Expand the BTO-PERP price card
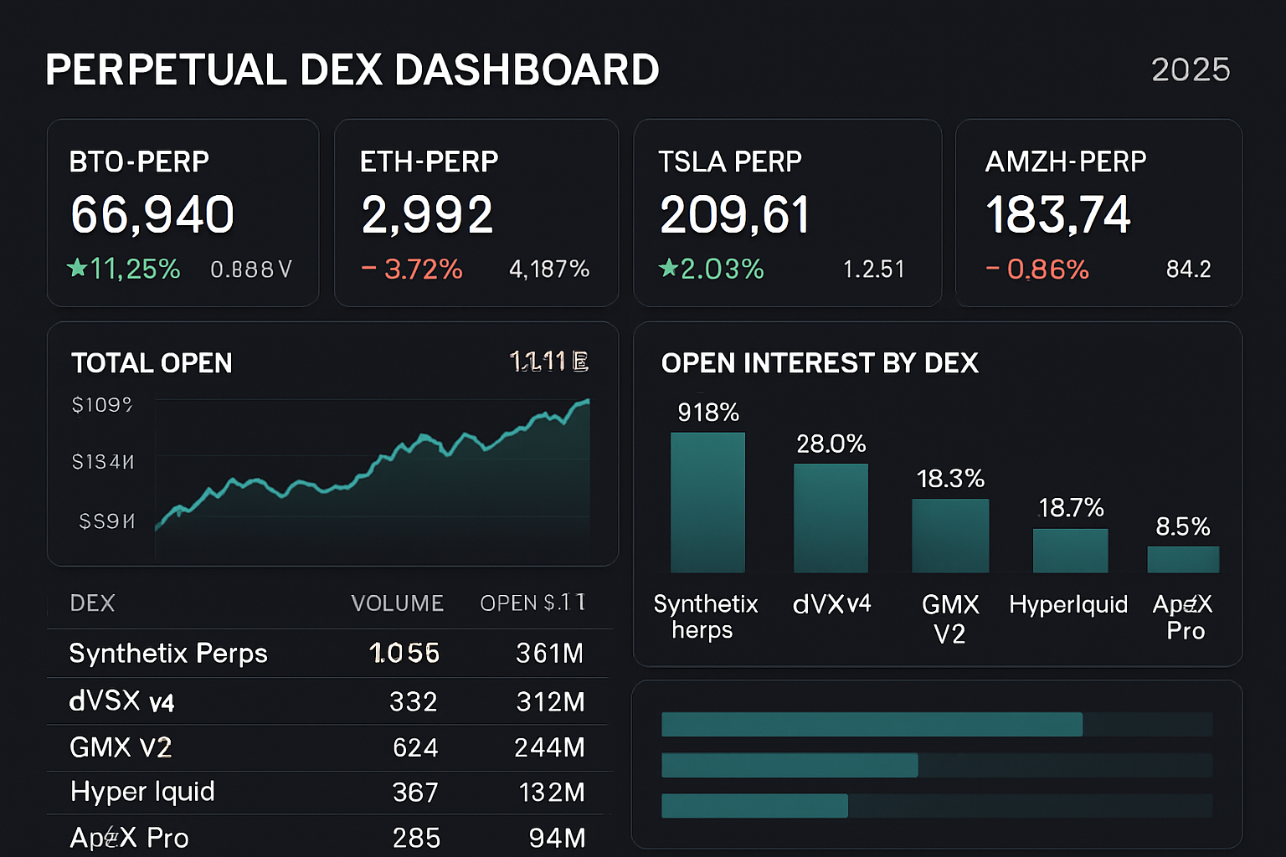This screenshot has width=1286, height=857. (x=183, y=213)
